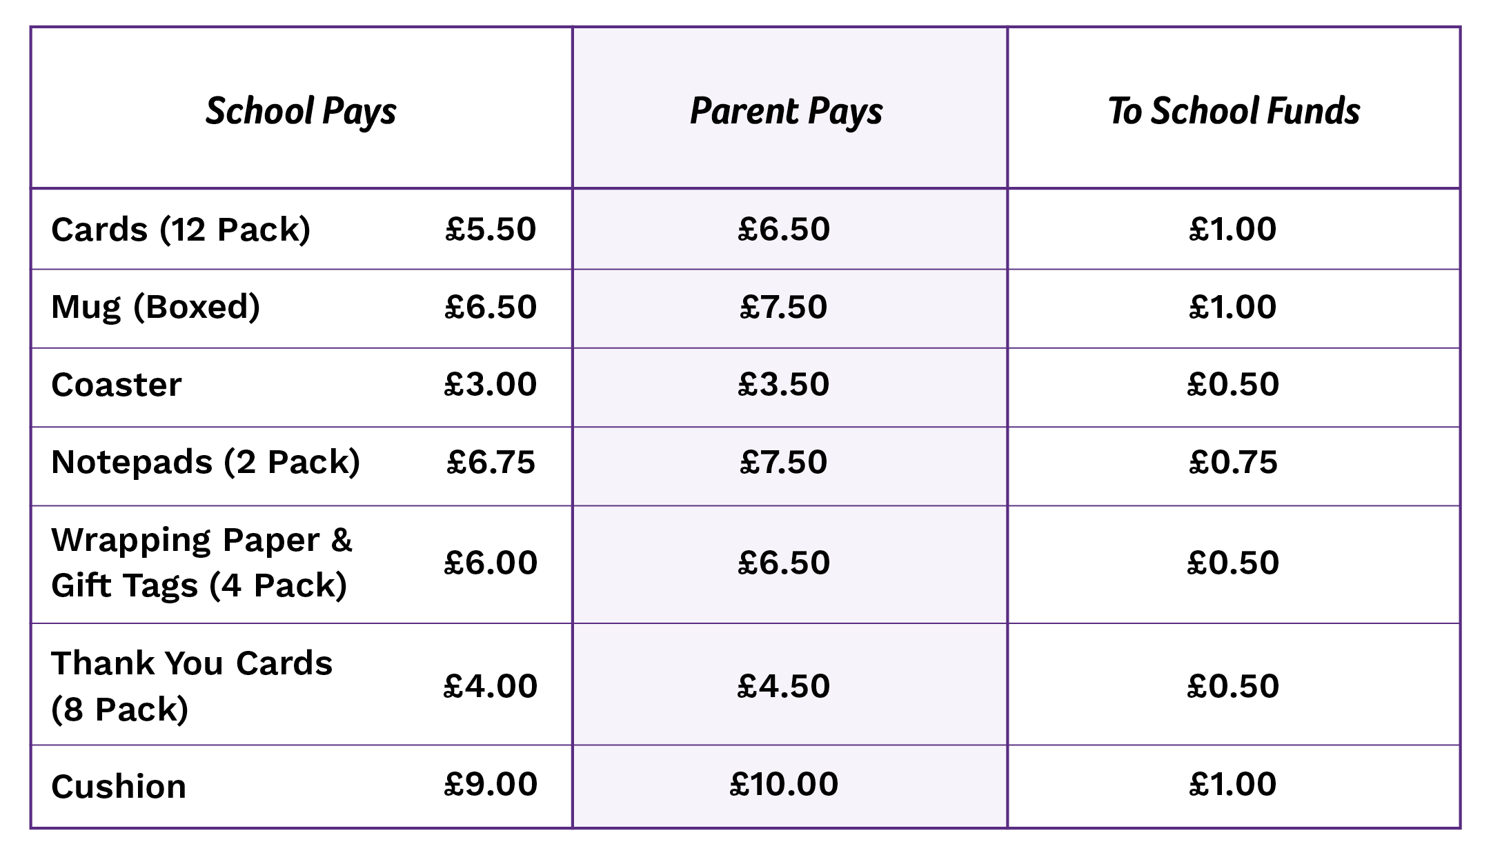Select the Coaster item label

pos(116,385)
